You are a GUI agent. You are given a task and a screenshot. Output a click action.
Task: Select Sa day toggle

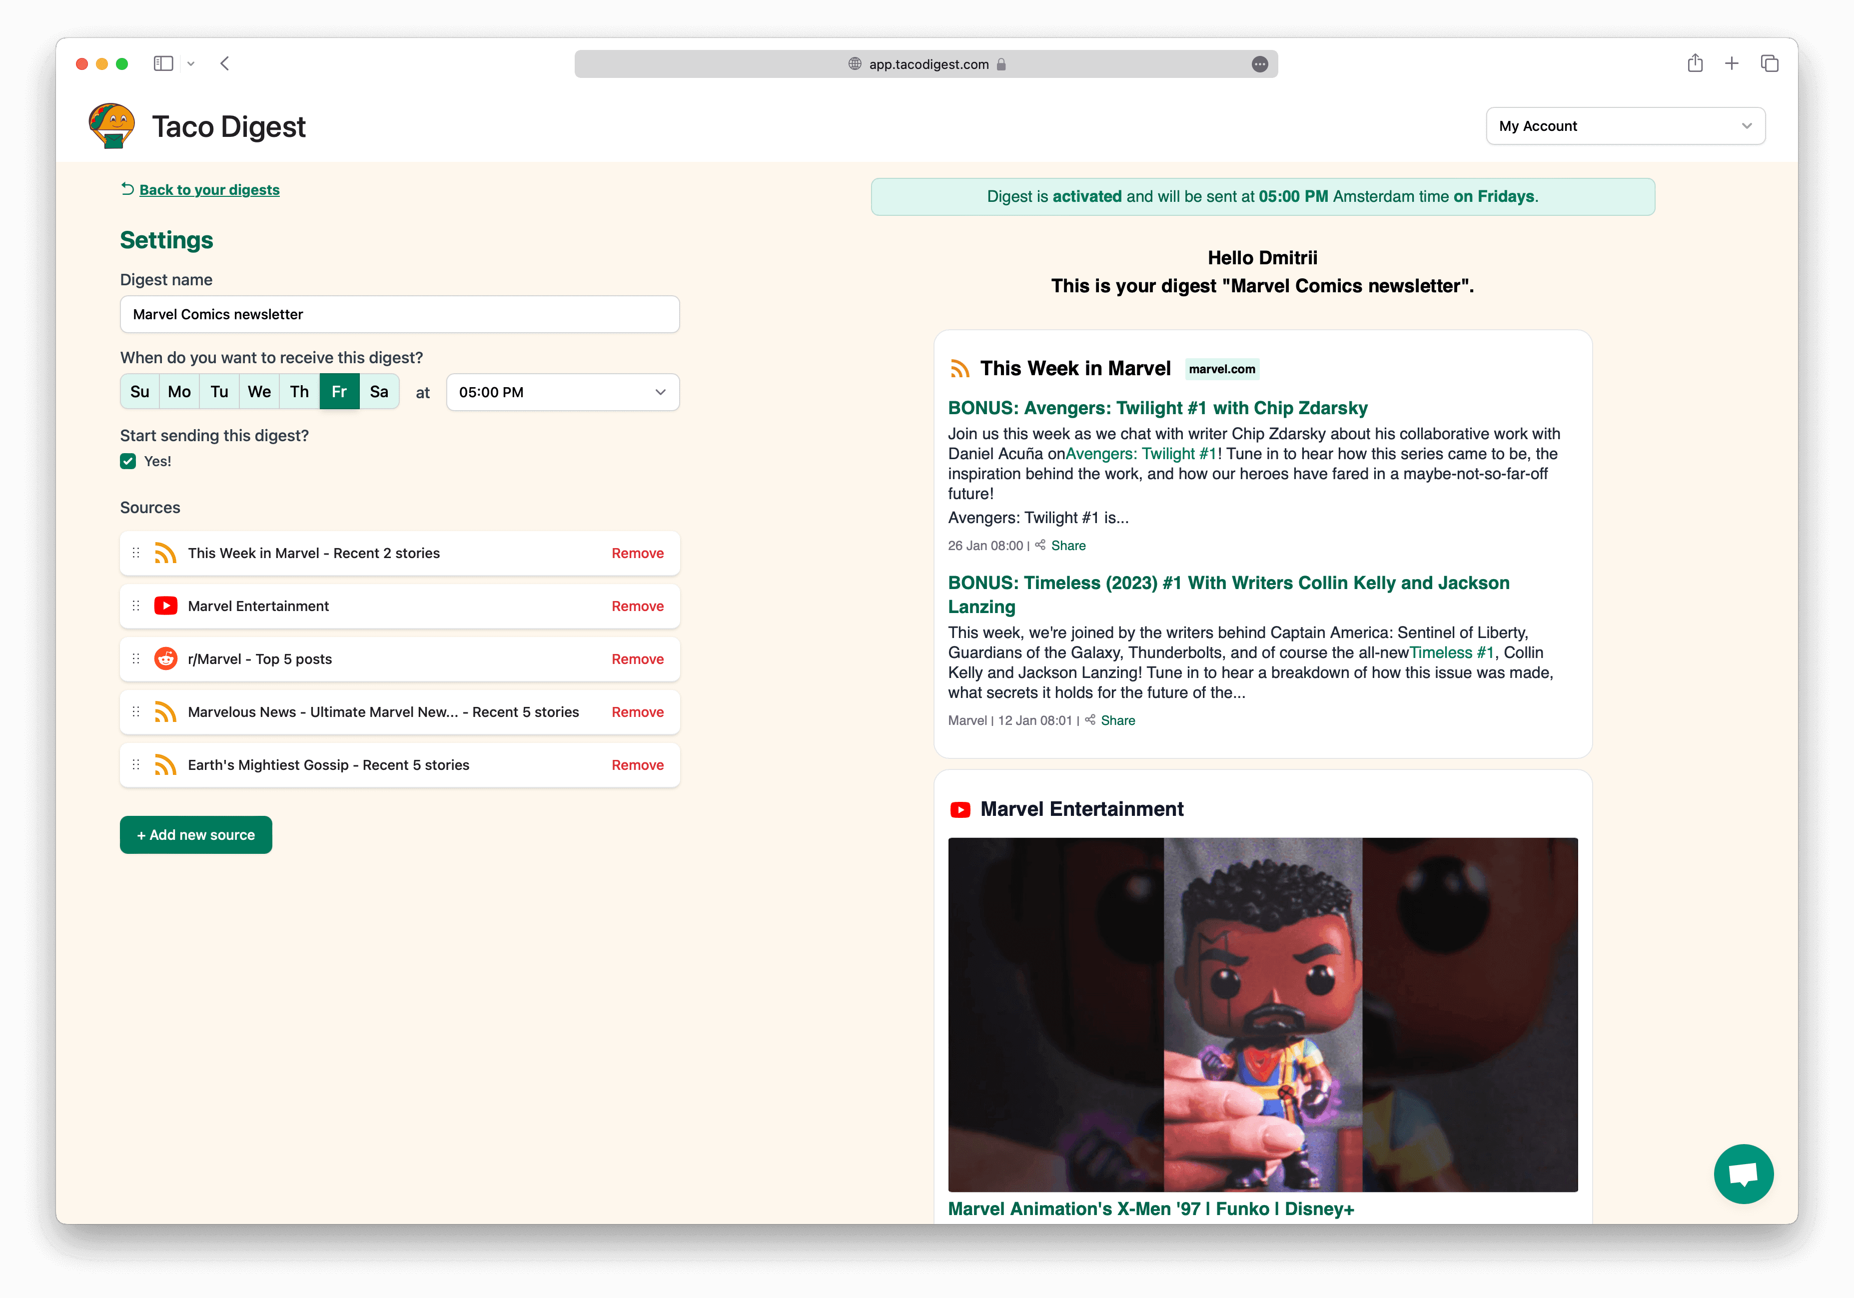379,392
